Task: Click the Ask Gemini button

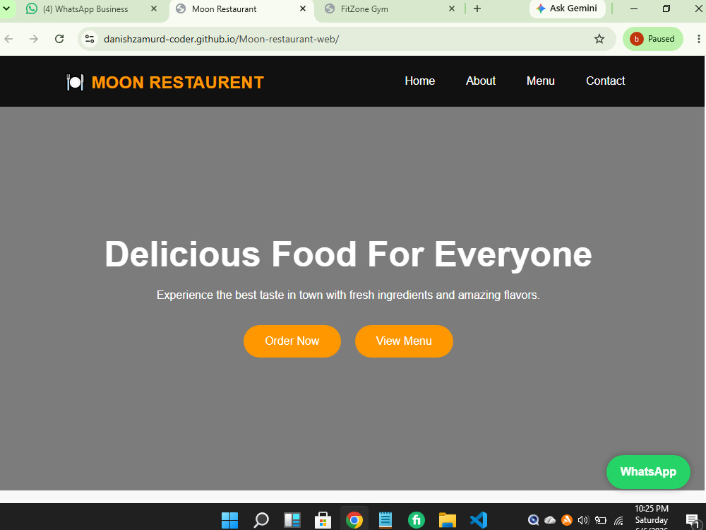Action: pos(568,8)
